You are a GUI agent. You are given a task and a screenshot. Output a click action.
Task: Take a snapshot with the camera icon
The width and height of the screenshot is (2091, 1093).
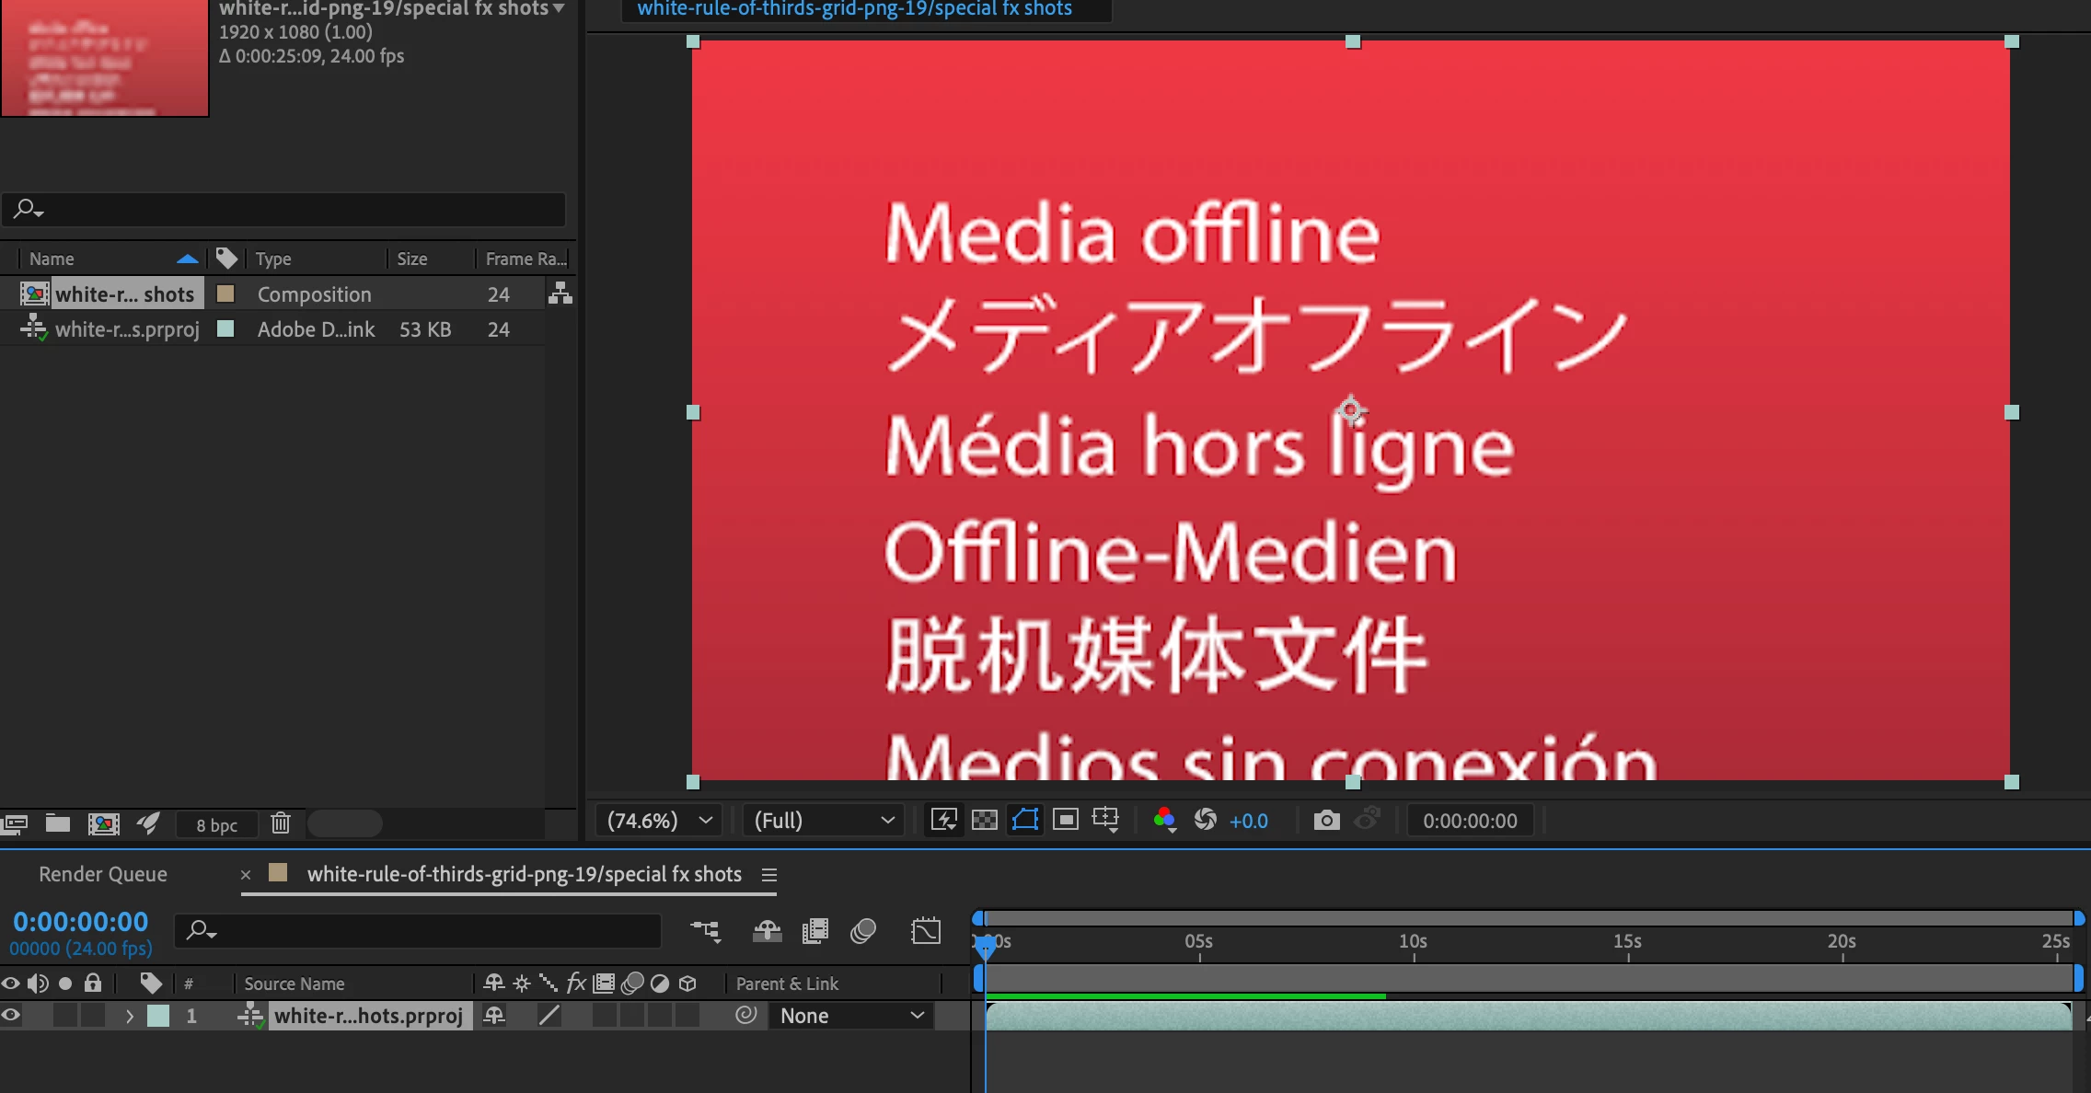tap(1326, 820)
